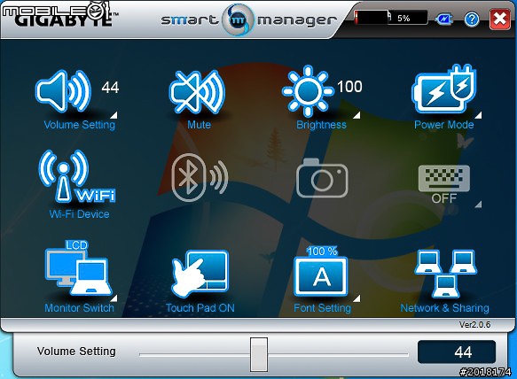
Task: Toggle the Mute speaker icon
Action: tap(197, 91)
